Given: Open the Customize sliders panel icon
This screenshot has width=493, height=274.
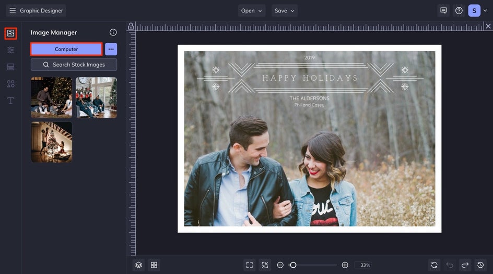Looking at the screenshot, I should [10, 50].
